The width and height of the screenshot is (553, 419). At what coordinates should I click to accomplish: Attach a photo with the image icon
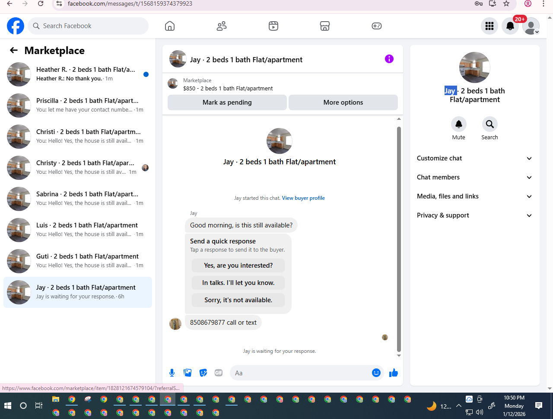(188, 373)
